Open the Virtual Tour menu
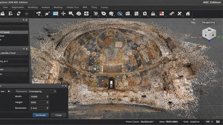 (x=73, y=7)
